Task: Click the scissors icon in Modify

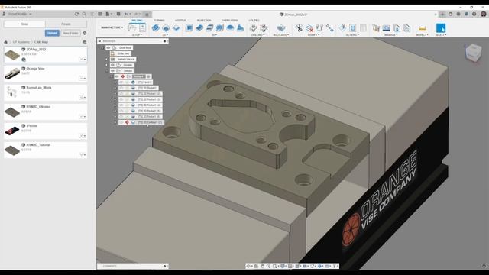Action: [x=299, y=28]
